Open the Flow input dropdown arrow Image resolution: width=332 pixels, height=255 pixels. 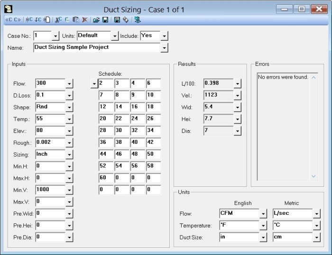69,84
